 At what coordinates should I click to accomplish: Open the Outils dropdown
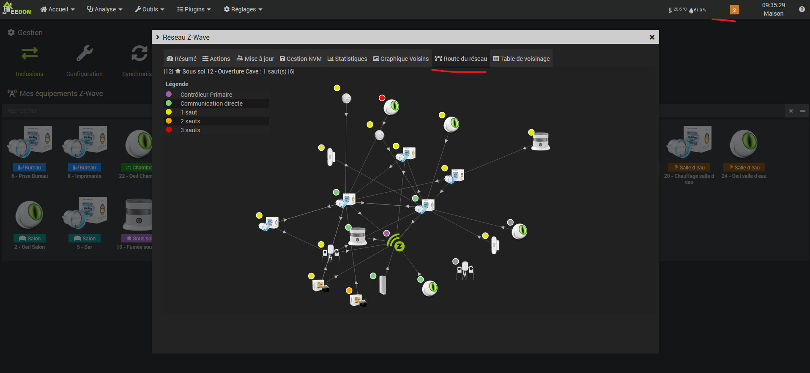[150, 9]
